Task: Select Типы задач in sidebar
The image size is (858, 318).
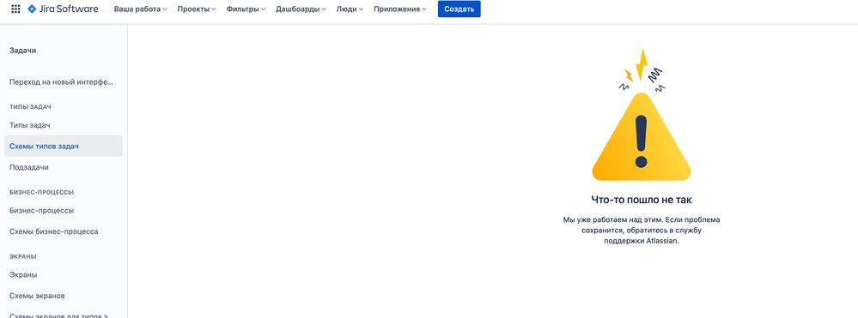Action: 63,125
